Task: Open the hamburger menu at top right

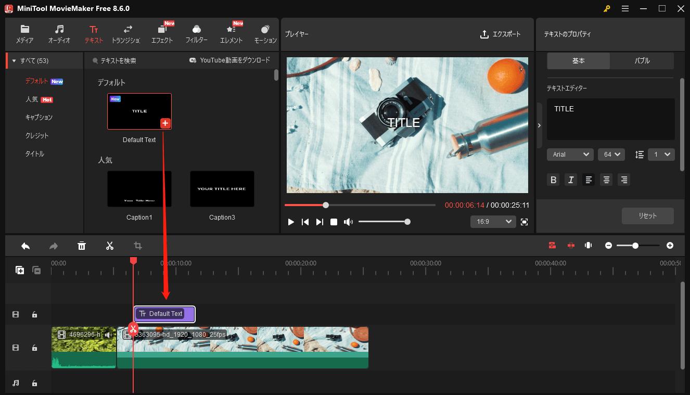Action: point(625,8)
